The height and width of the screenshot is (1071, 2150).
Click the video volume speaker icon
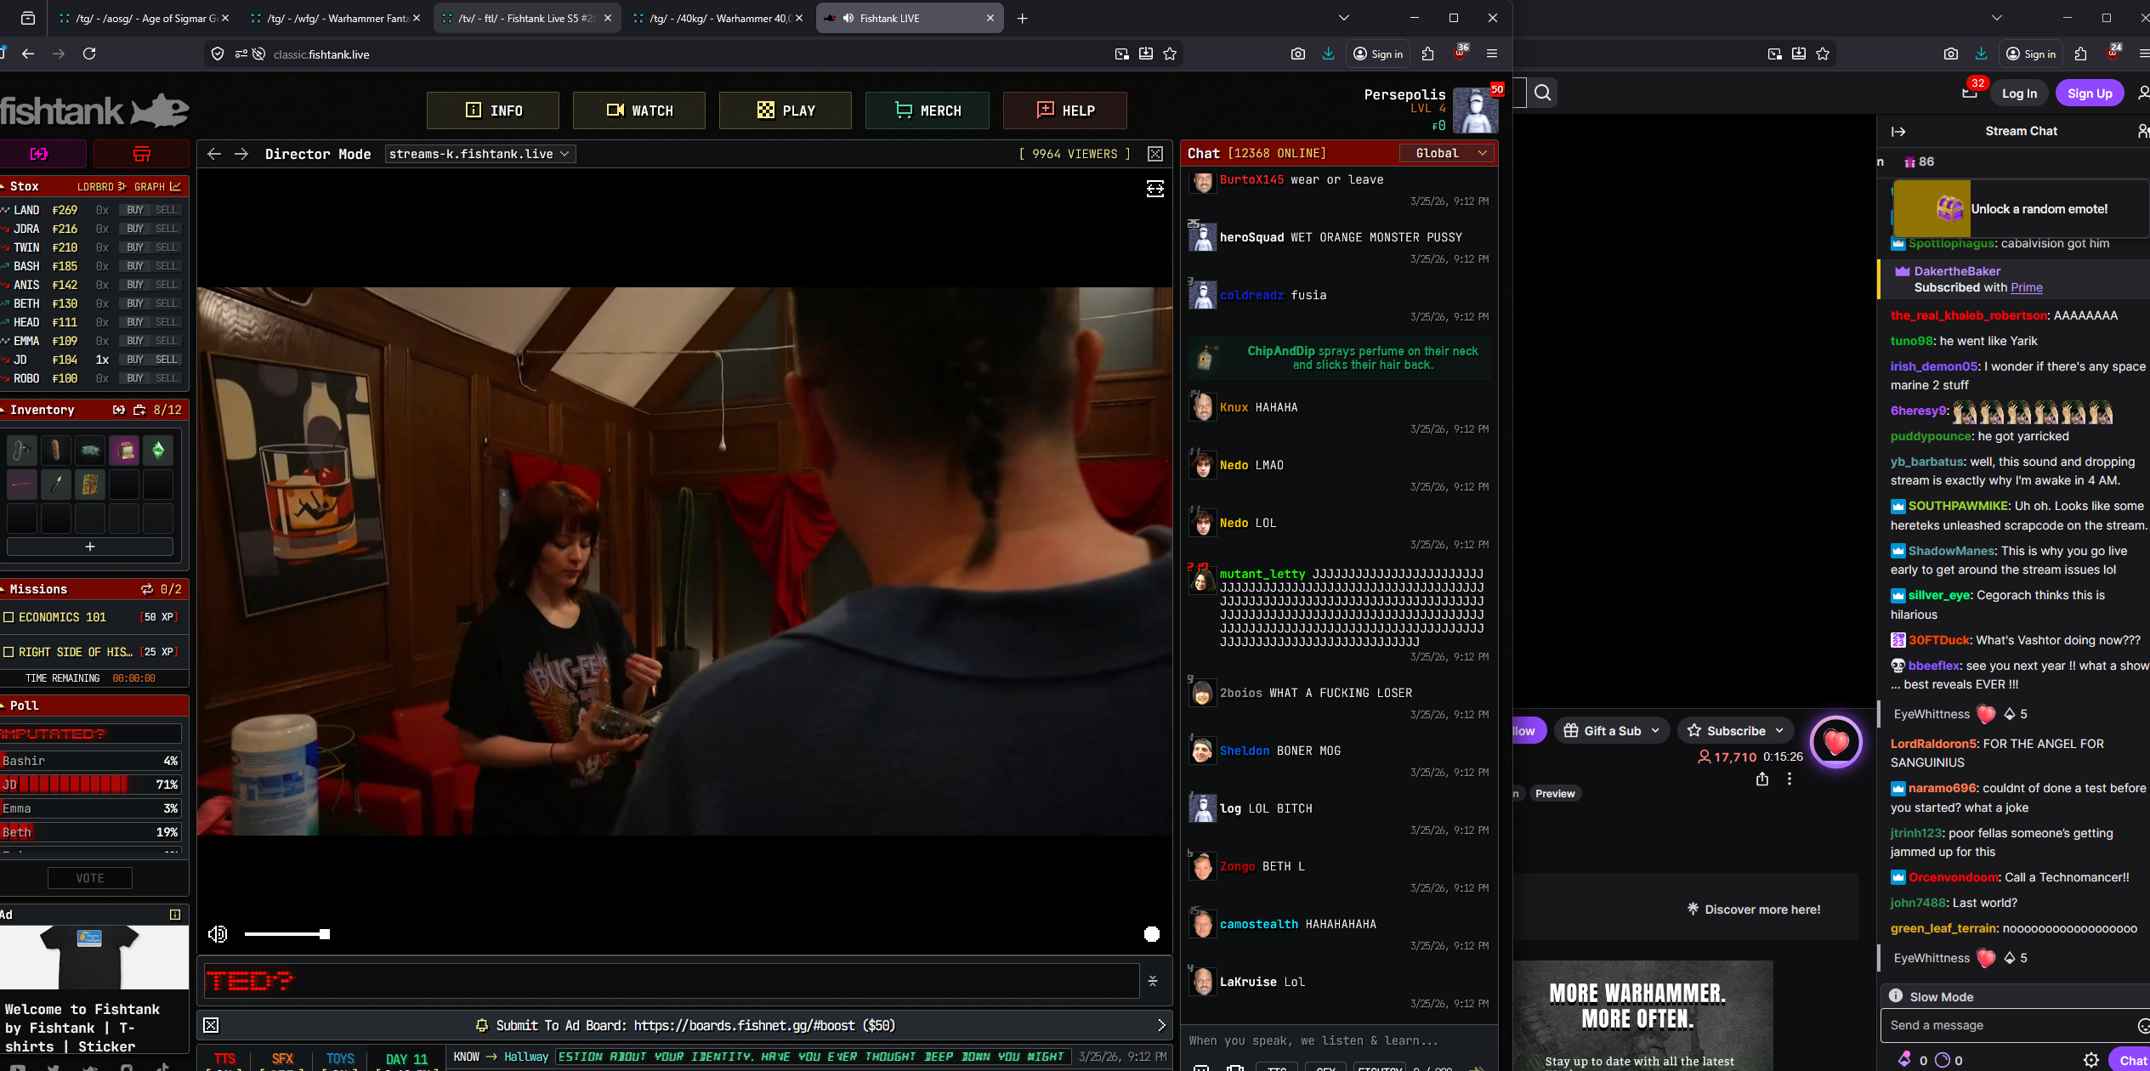[218, 934]
